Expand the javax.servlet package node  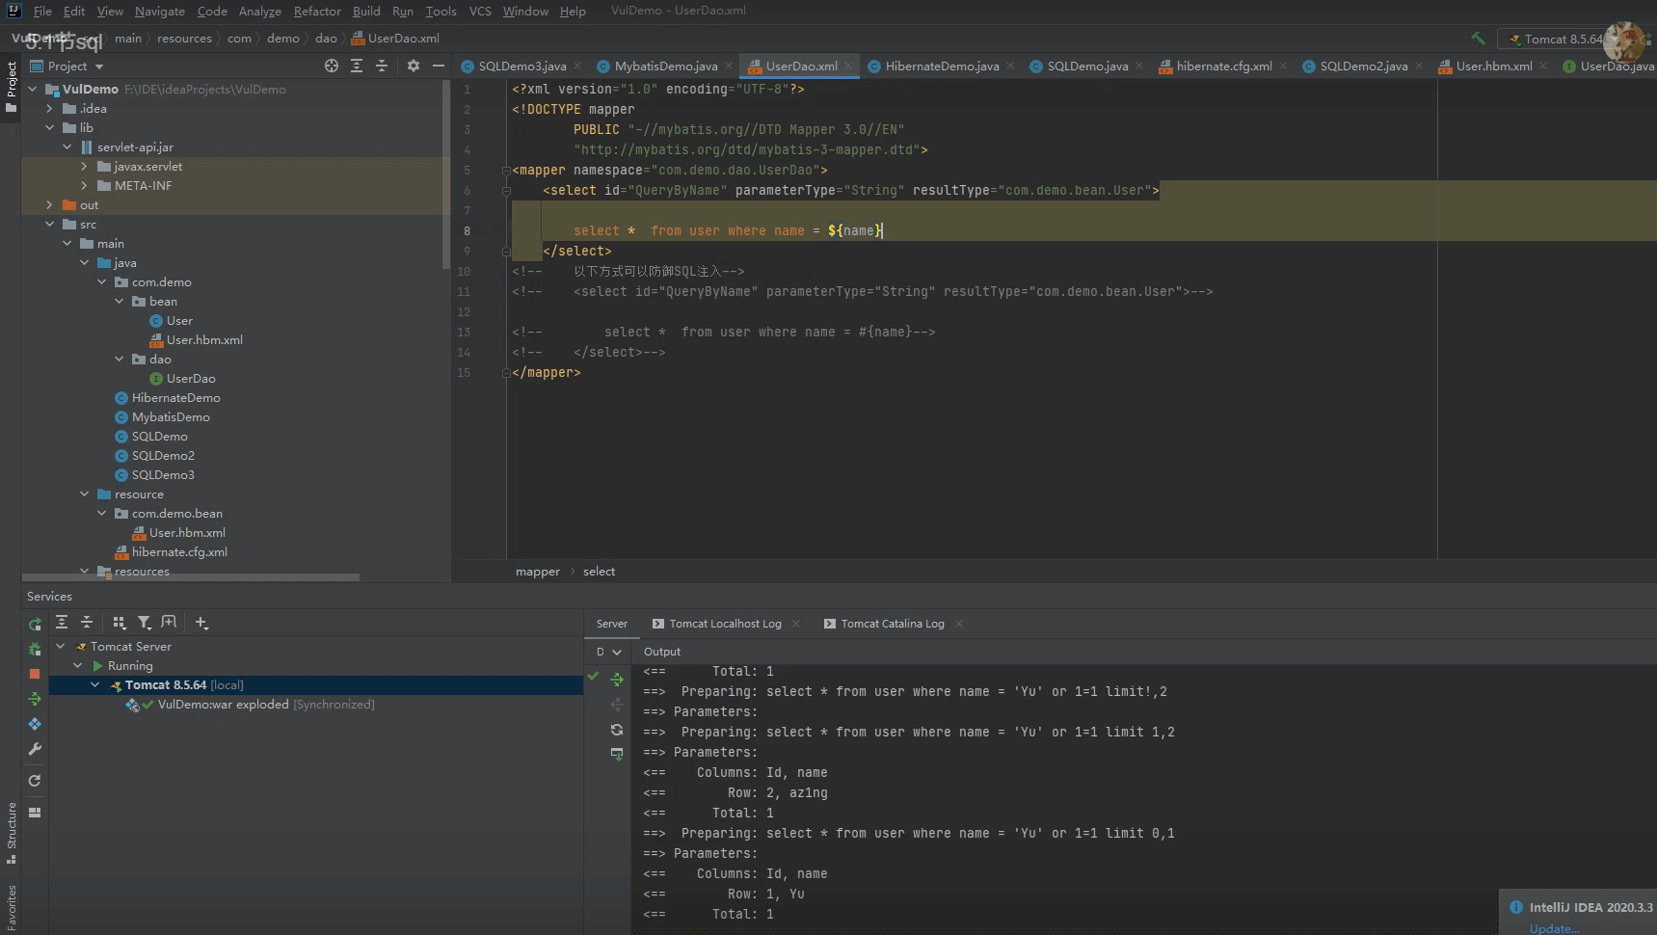(x=84, y=167)
